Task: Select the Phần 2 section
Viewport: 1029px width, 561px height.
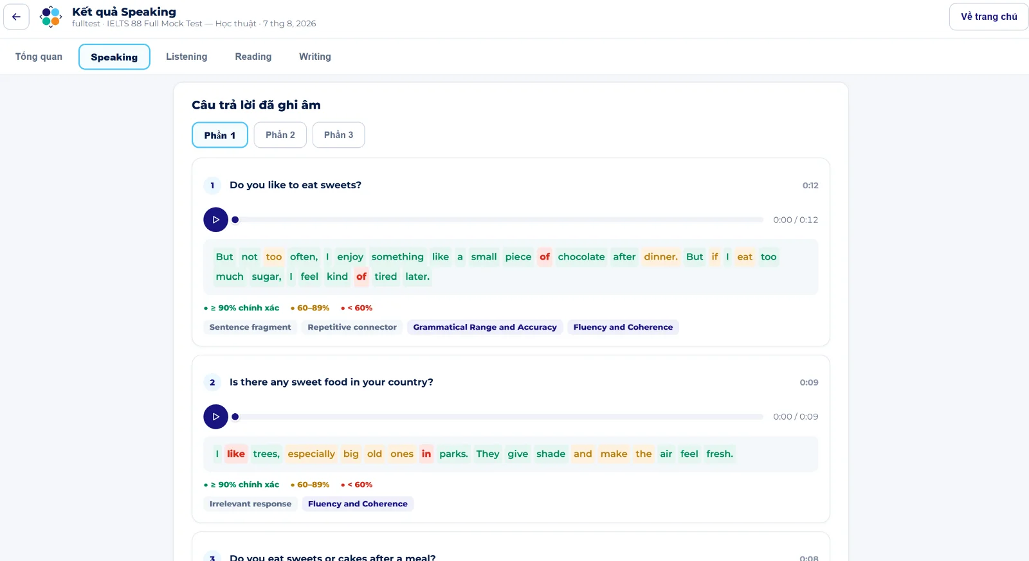Action: coord(280,135)
